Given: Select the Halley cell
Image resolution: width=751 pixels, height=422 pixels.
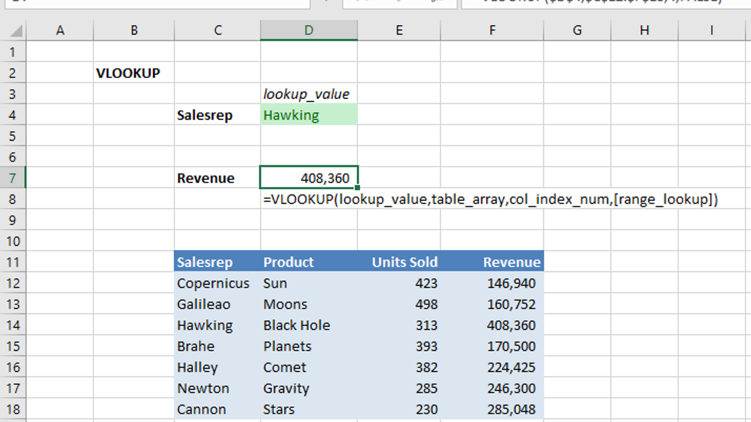Looking at the screenshot, I should (218, 367).
